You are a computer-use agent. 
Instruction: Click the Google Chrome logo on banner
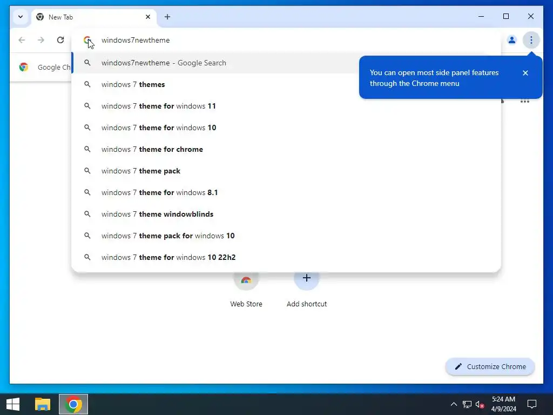click(24, 67)
